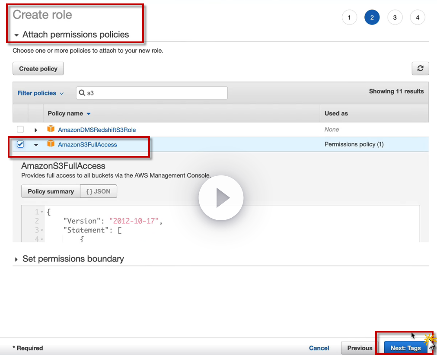
Task: Play the video with center play button
Action: 221,198
